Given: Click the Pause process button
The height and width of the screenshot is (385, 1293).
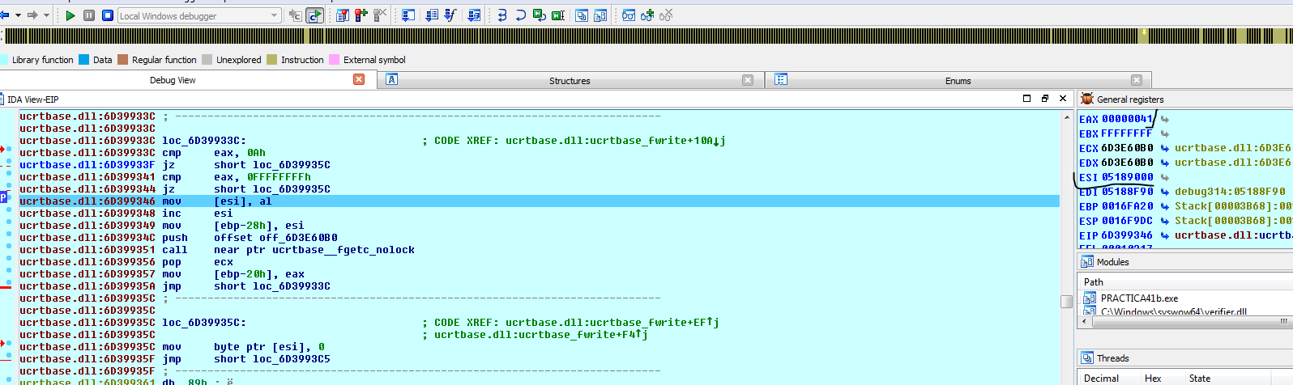Looking at the screenshot, I should point(89,15).
